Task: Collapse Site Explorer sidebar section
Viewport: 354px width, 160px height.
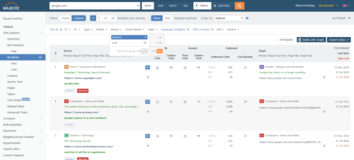Action: pyautogui.click(x=41, y=33)
